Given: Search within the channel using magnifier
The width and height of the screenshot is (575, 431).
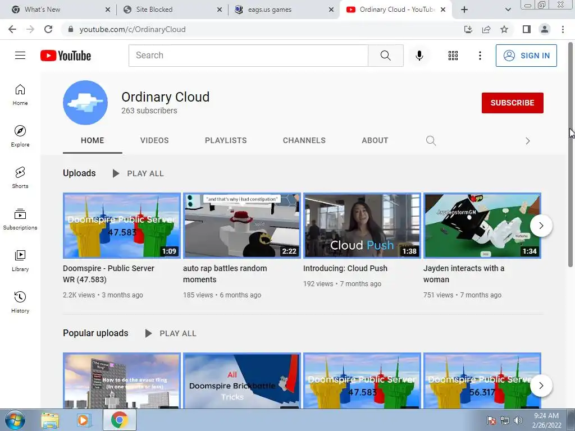Looking at the screenshot, I should [431, 141].
